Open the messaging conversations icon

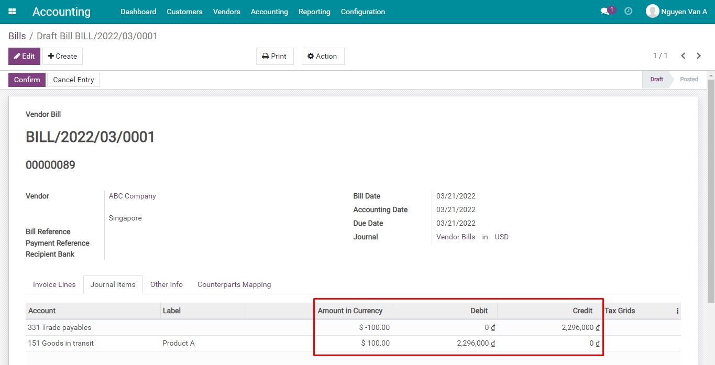605,10
